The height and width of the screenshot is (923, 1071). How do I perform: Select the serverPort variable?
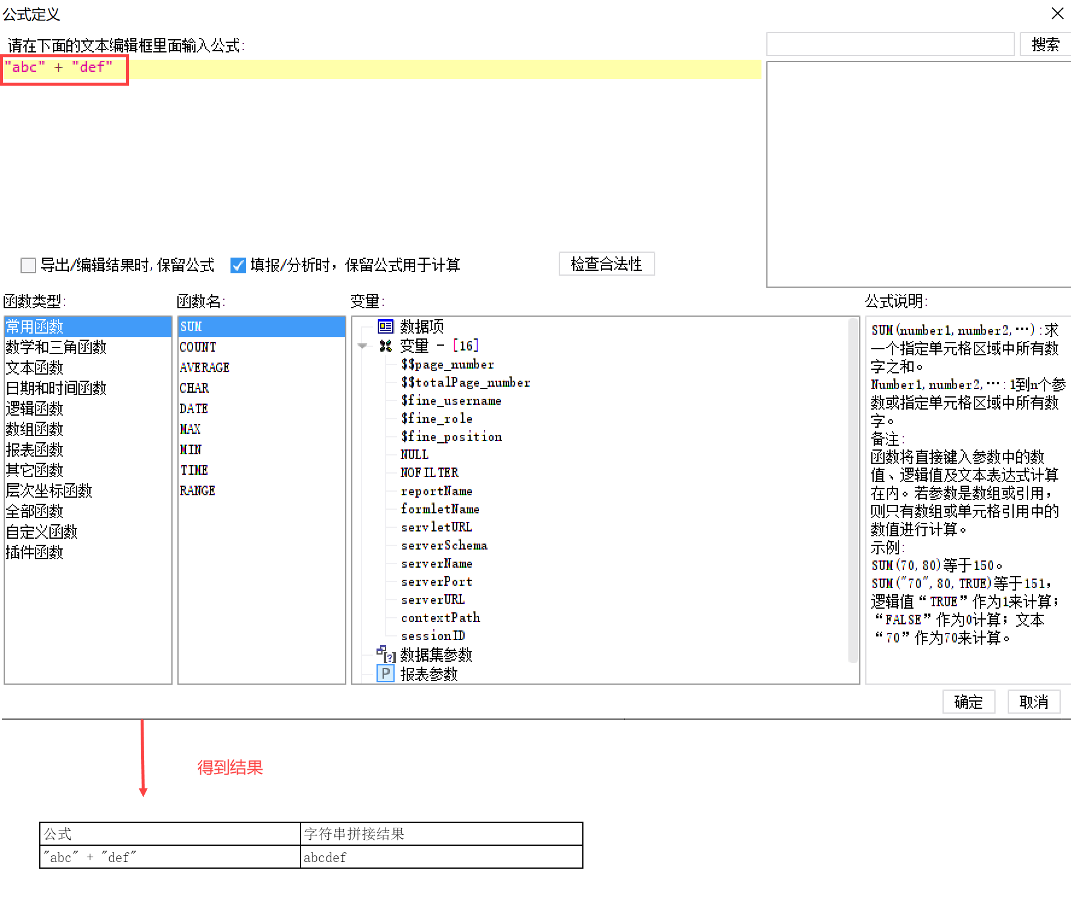click(436, 582)
